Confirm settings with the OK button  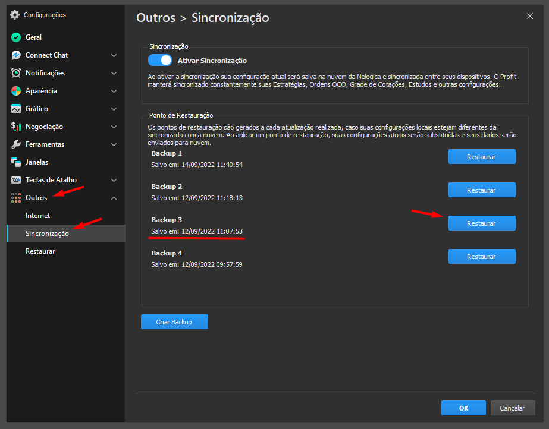coord(463,408)
